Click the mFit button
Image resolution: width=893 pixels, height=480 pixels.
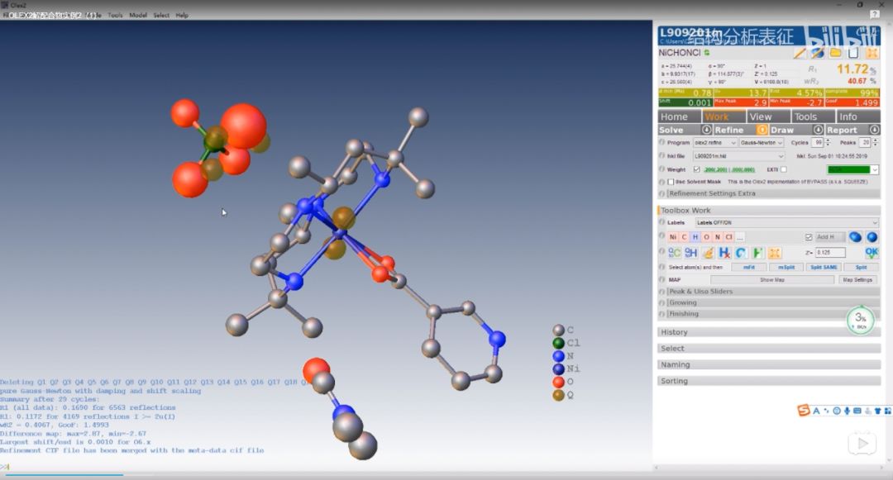749,267
